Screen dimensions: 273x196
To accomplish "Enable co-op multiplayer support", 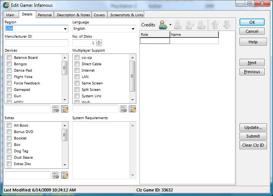I will (77, 58).
